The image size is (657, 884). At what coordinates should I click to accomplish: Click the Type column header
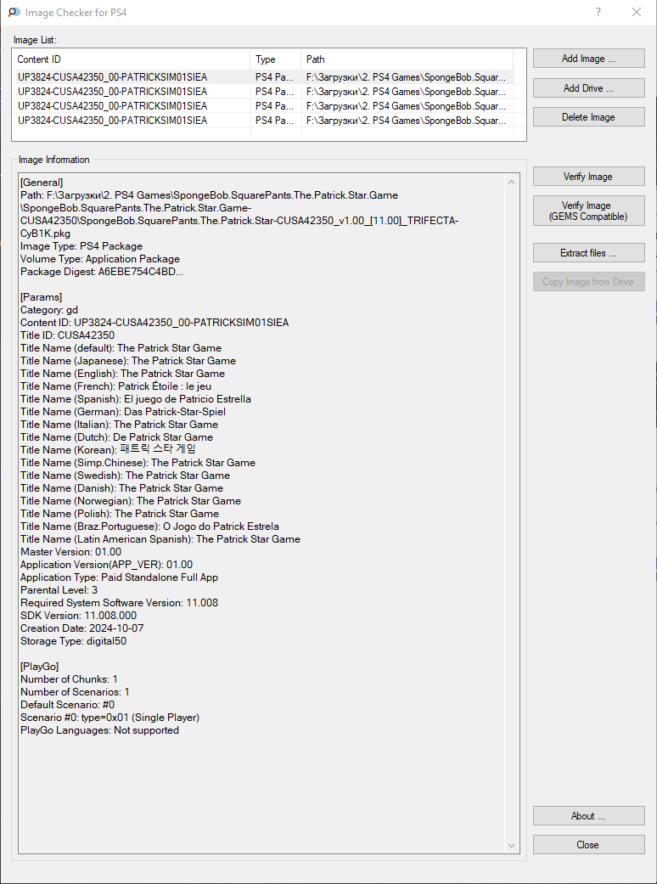276,59
